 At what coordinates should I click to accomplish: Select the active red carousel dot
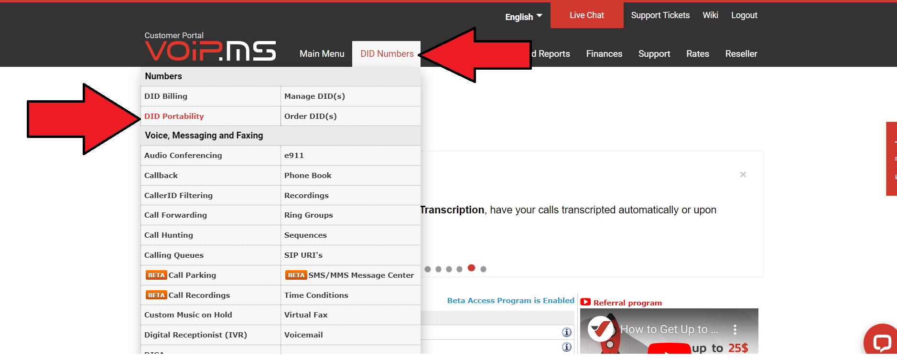coord(472,268)
